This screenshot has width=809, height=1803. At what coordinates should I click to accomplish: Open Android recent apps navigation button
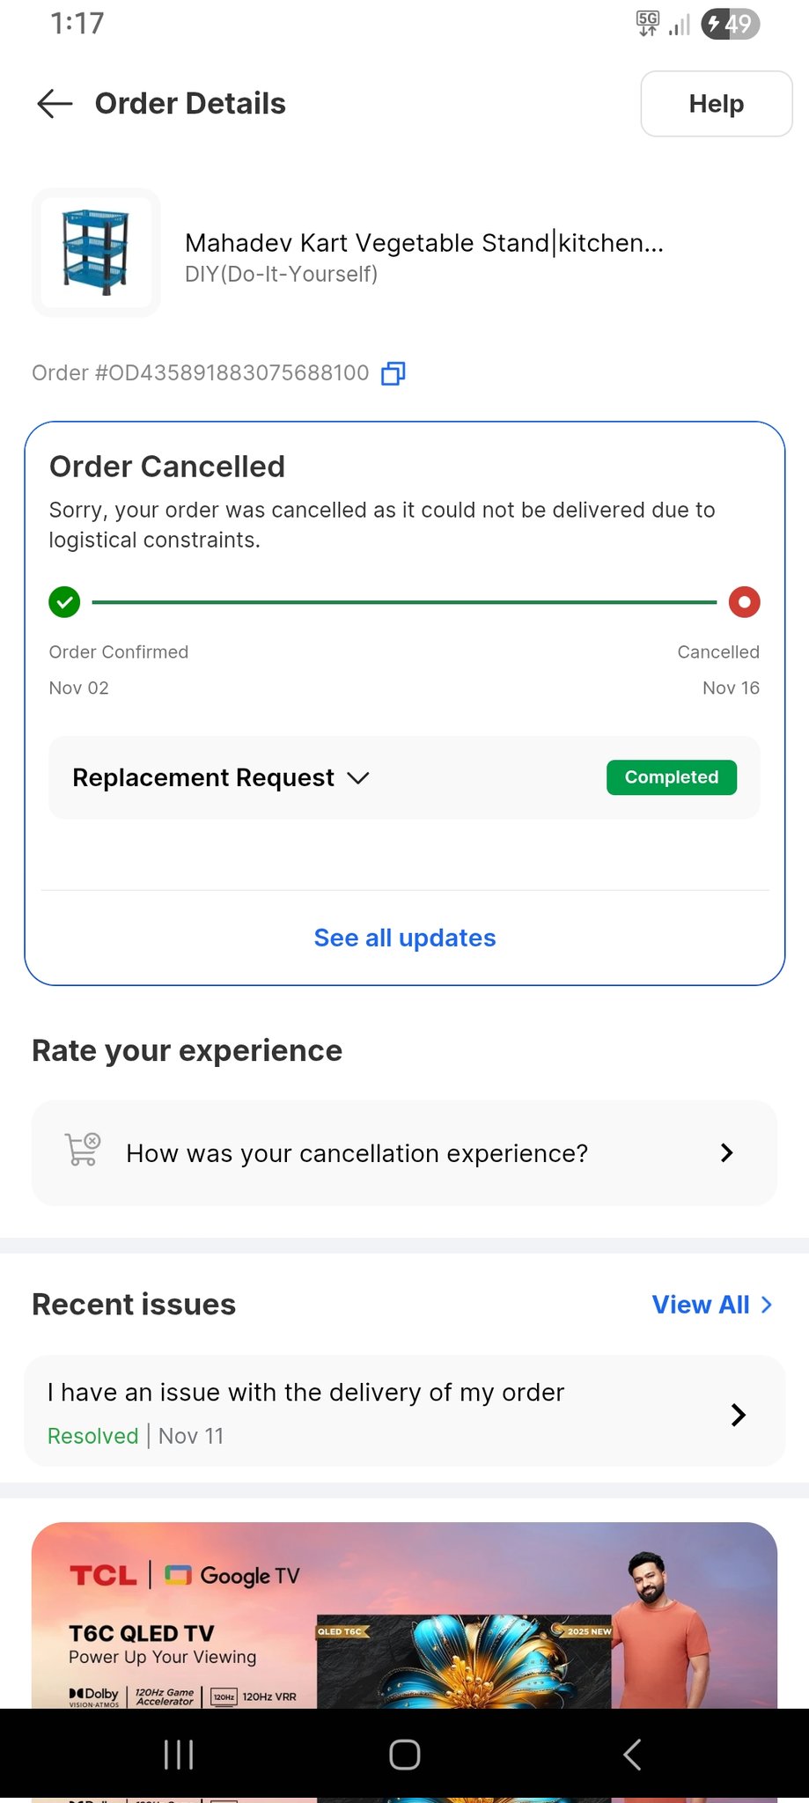coord(179,1755)
